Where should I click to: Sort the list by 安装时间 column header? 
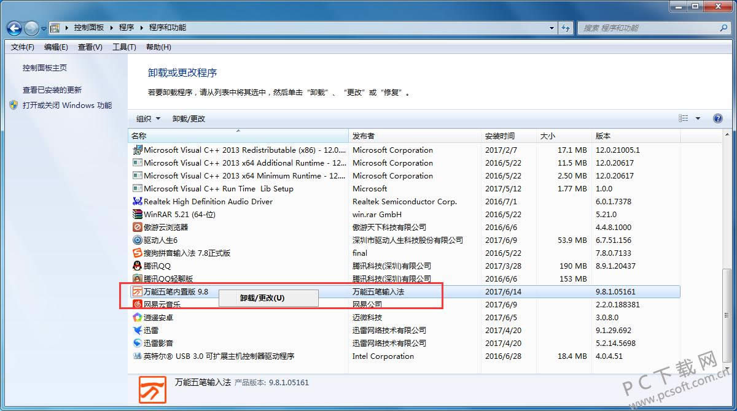click(x=500, y=136)
